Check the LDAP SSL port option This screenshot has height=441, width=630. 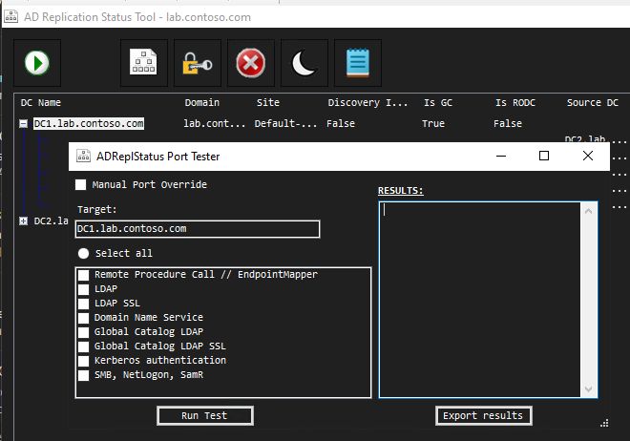pos(83,304)
